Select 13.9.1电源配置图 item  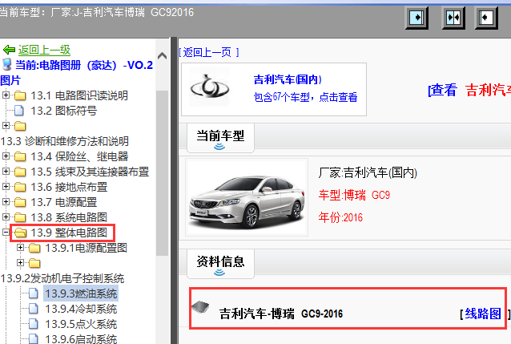86,248
